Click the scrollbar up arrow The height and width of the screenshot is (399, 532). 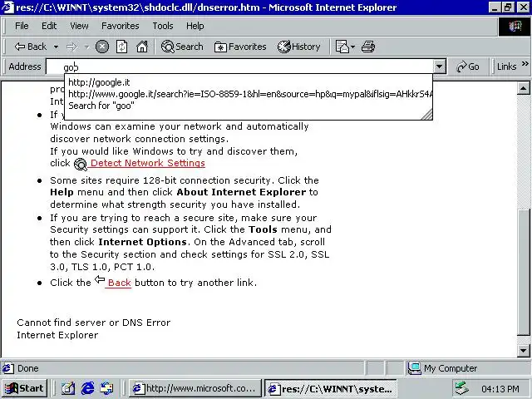(x=523, y=89)
